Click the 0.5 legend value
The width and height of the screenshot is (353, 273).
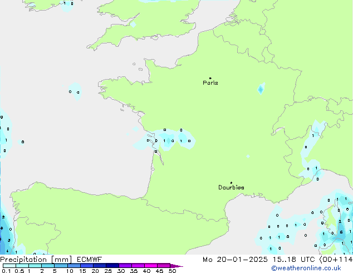tap(19, 271)
